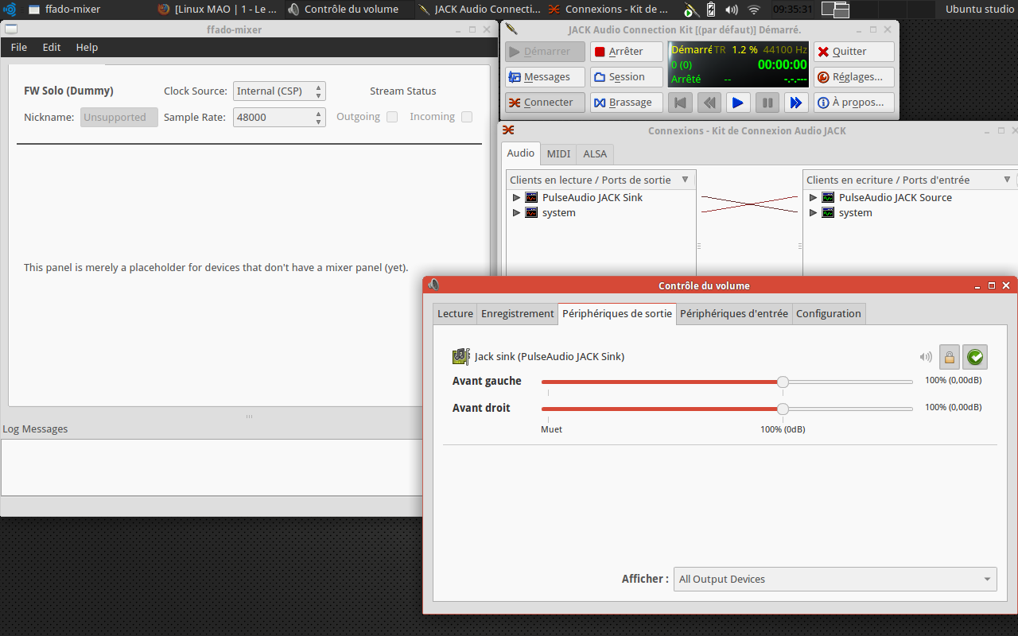1018x636 pixels.
Task: Click the JACK transport pause button
Action: (x=767, y=103)
